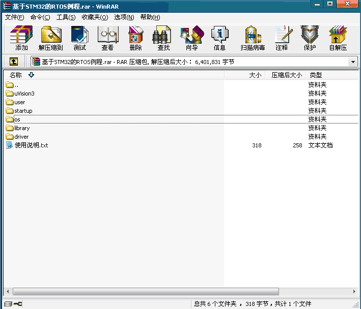Select the os folder icon
Image resolution: width=361 pixels, height=309 pixels.
[10, 119]
